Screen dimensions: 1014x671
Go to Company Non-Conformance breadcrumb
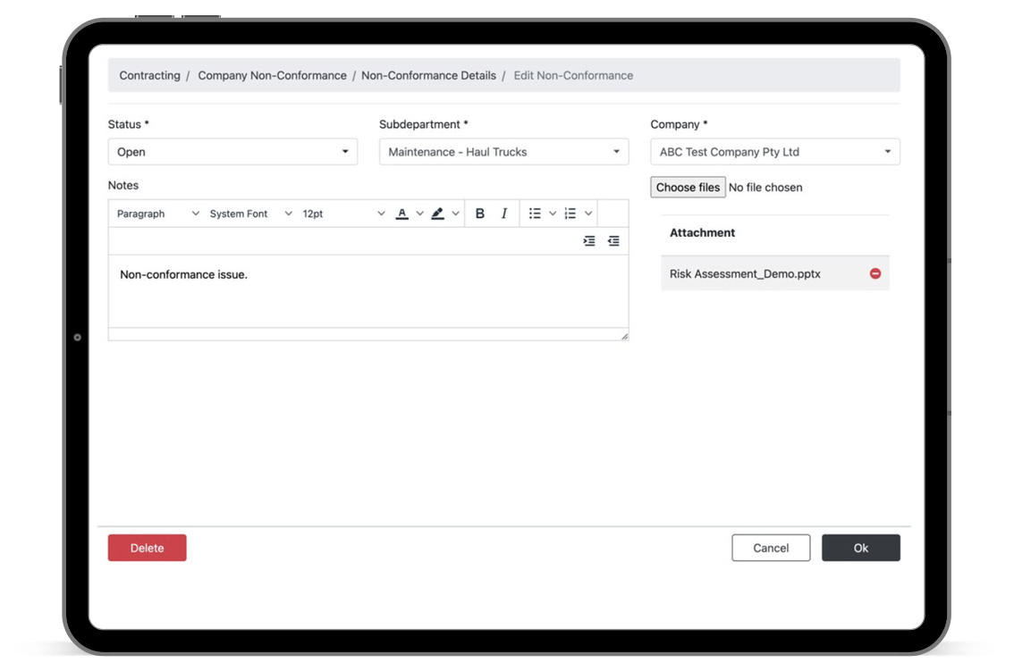[272, 76]
